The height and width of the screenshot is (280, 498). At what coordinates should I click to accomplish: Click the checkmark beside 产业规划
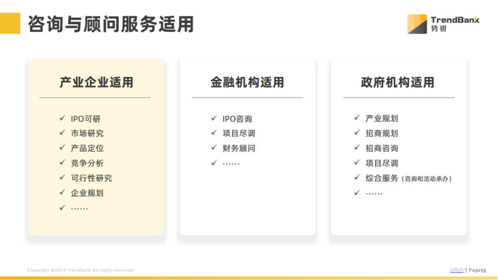357,118
